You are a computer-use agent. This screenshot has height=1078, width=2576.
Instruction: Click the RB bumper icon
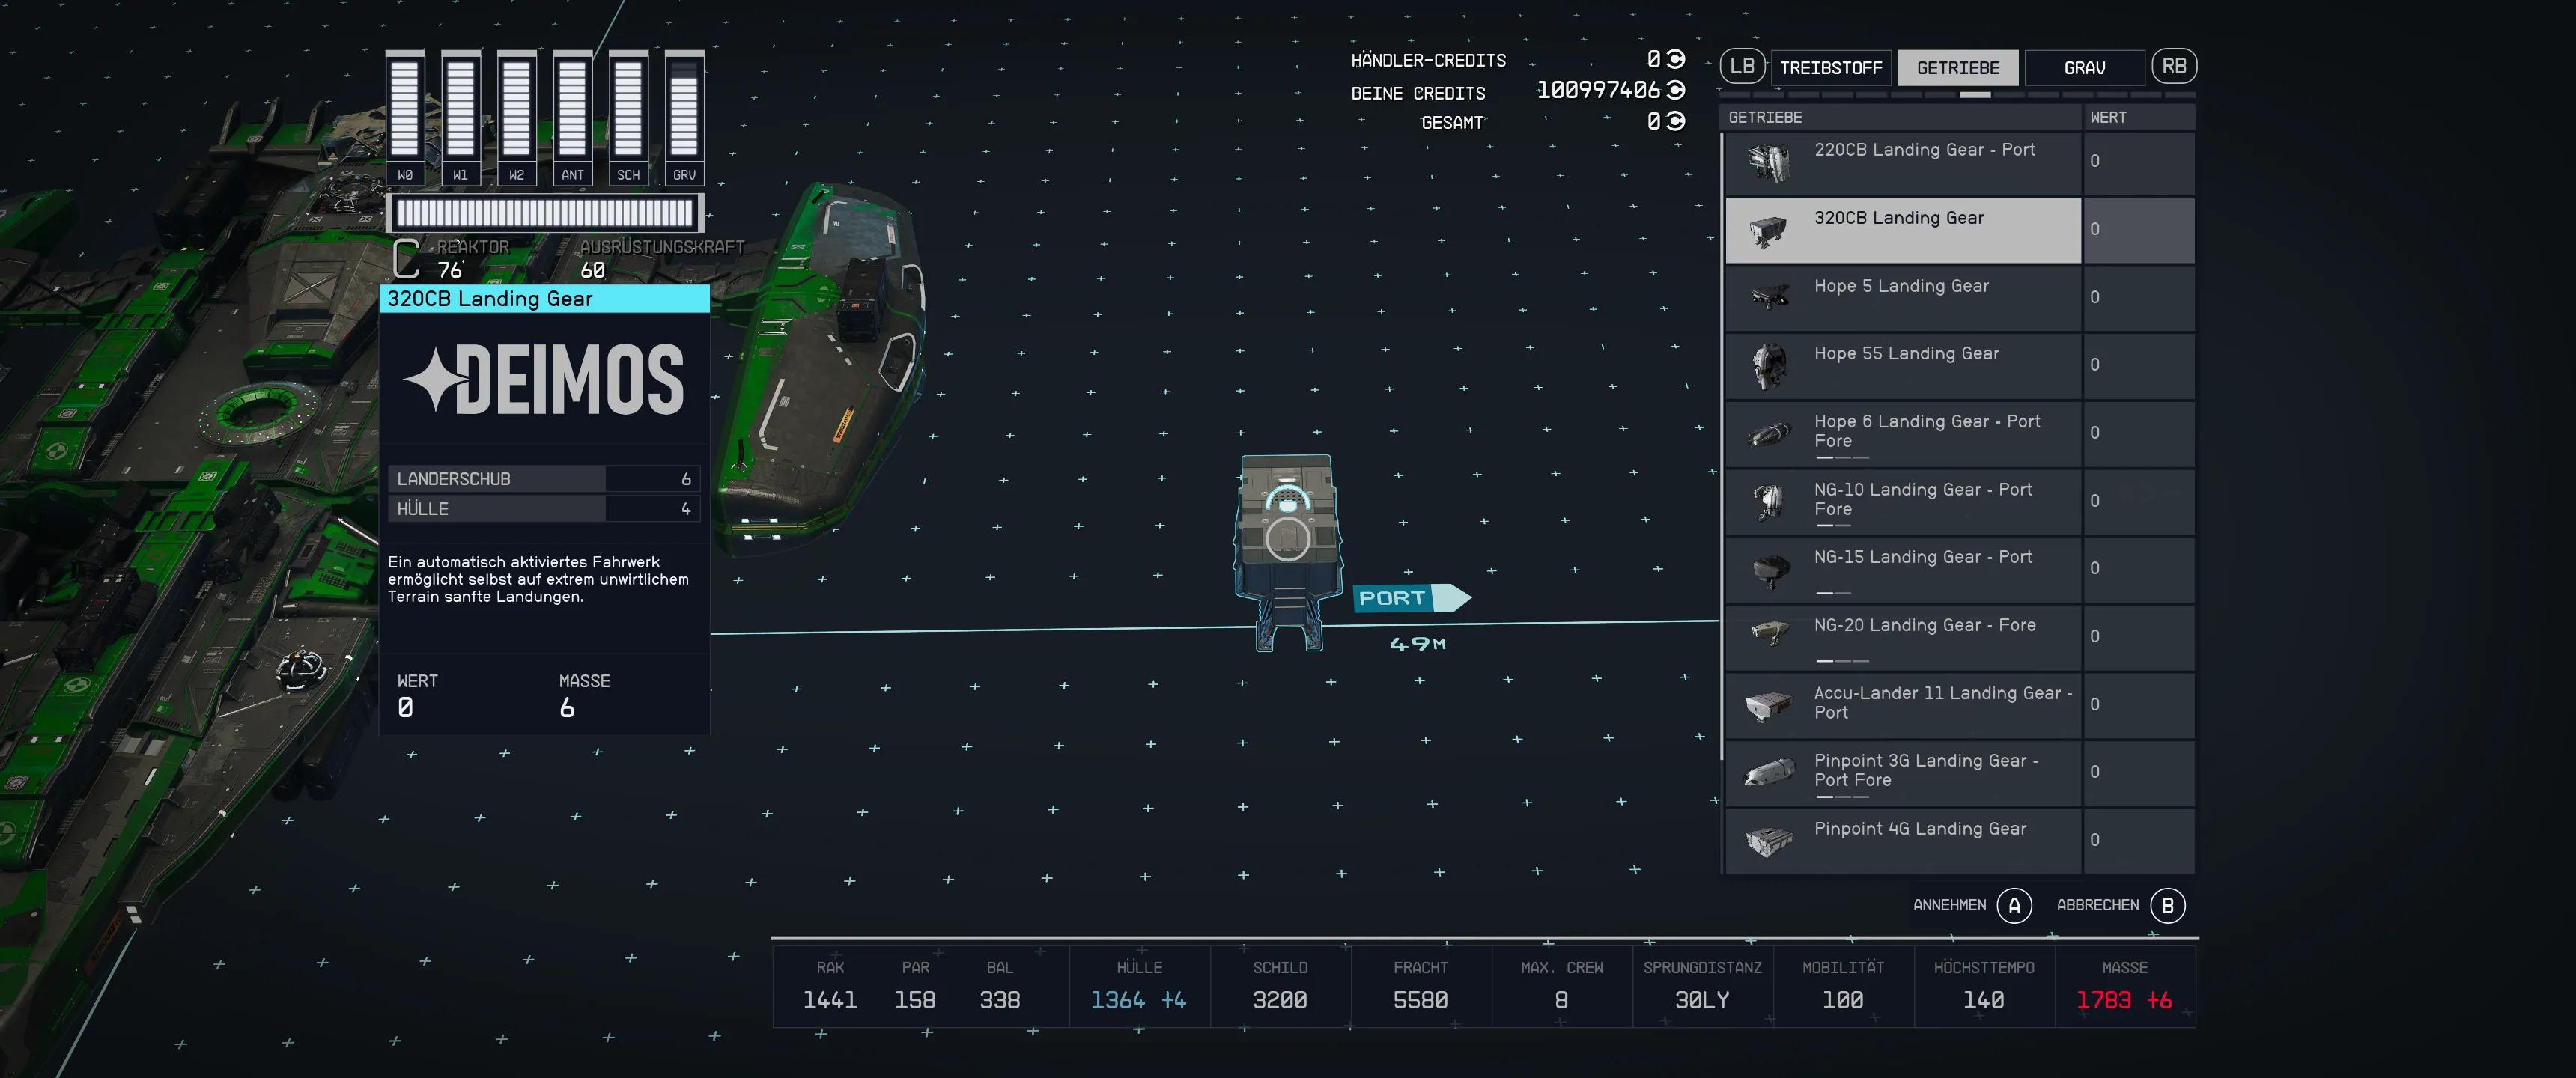coord(2173,66)
